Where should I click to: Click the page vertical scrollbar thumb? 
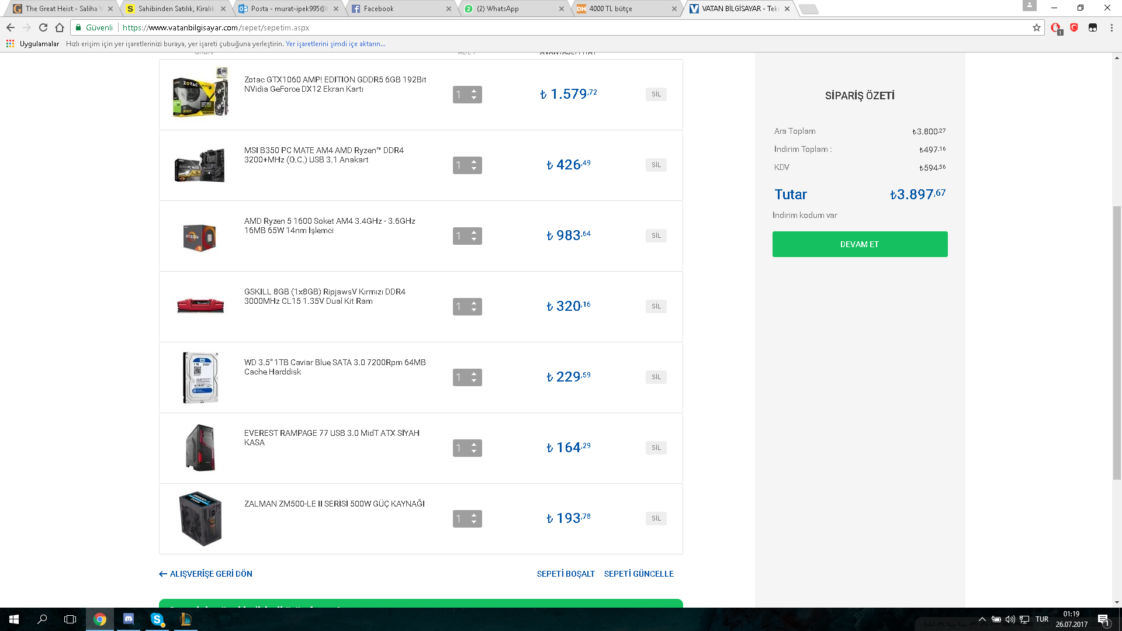(x=1117, y=342)
